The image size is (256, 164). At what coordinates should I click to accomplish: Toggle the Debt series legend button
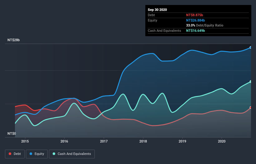(x=15, y=154)
